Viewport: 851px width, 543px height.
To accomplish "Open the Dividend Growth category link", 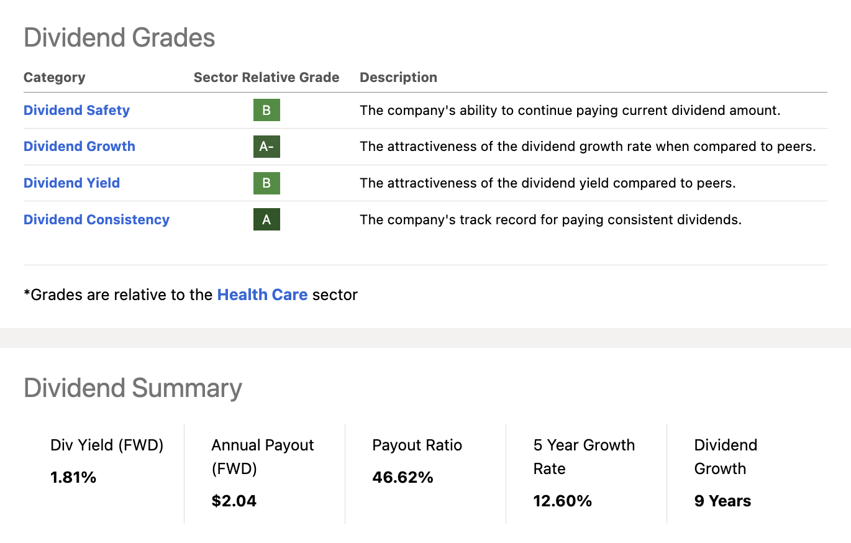I will point(79,146).
